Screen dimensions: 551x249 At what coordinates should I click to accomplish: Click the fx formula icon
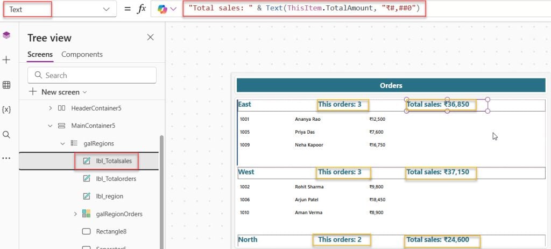click(141, 10)
